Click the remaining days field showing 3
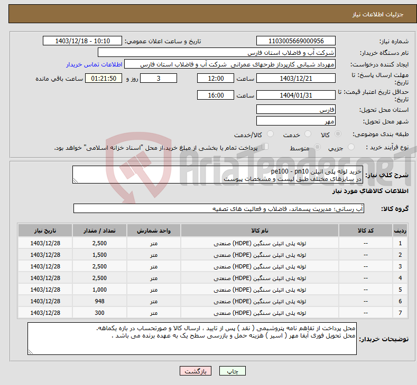This screenshot has width=417, height=385. point(159,78)
